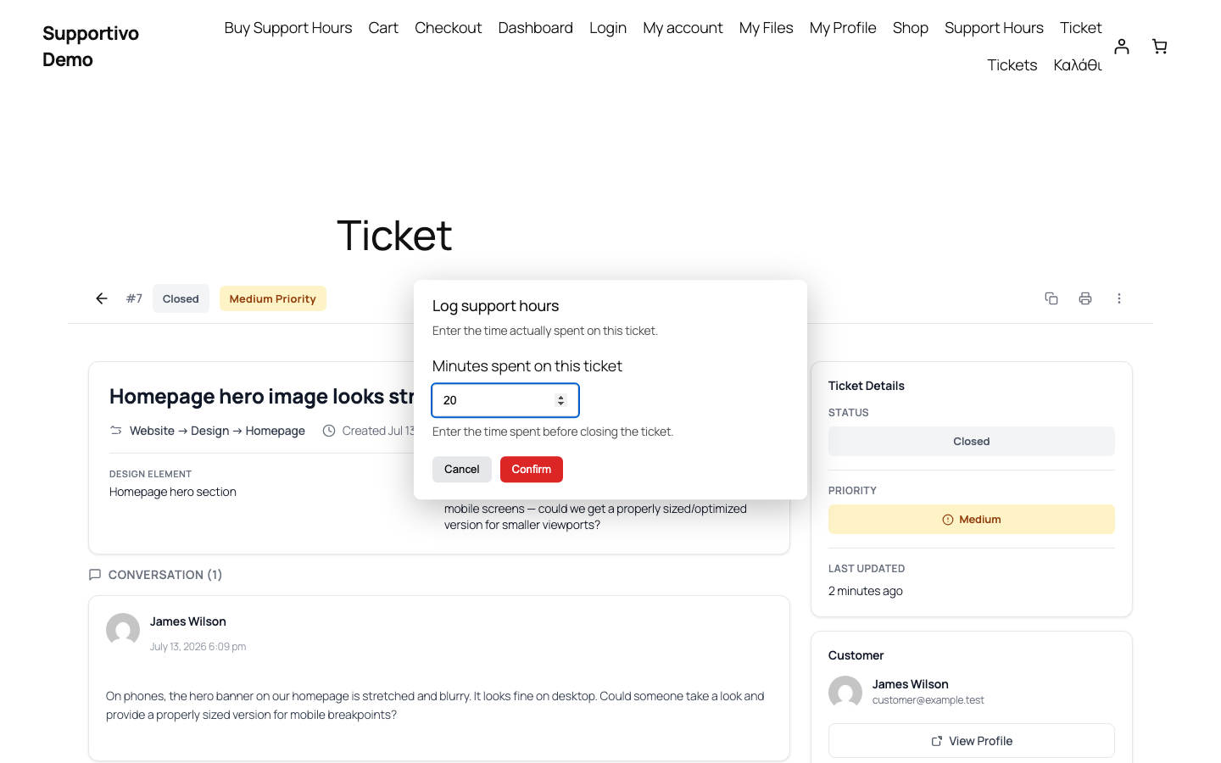The width and height of the screenshot is (1221, 763).
Task: Open the Tickets navigation link
Action: tap(1012, 65)
